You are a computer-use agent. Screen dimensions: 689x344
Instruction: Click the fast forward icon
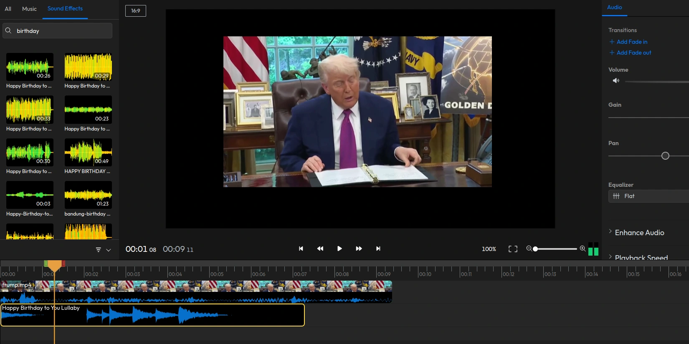coord(359,249)
